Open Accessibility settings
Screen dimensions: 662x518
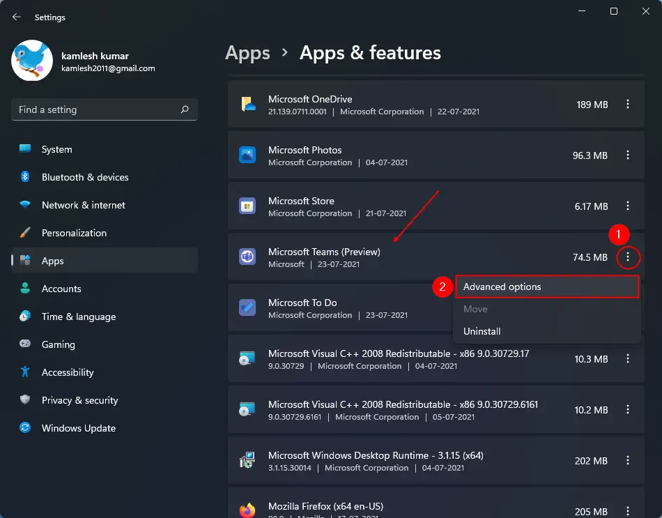click(105, 372)
